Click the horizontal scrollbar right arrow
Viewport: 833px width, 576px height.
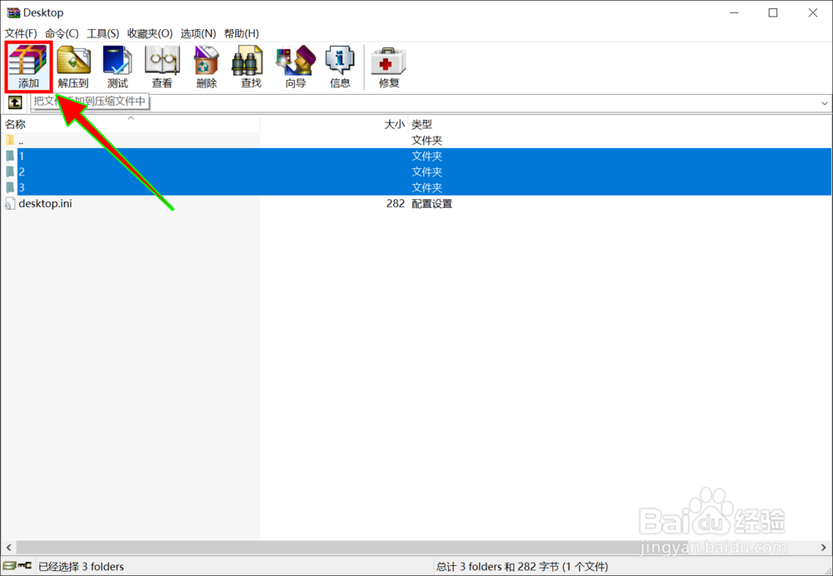[x=824, y=548]
